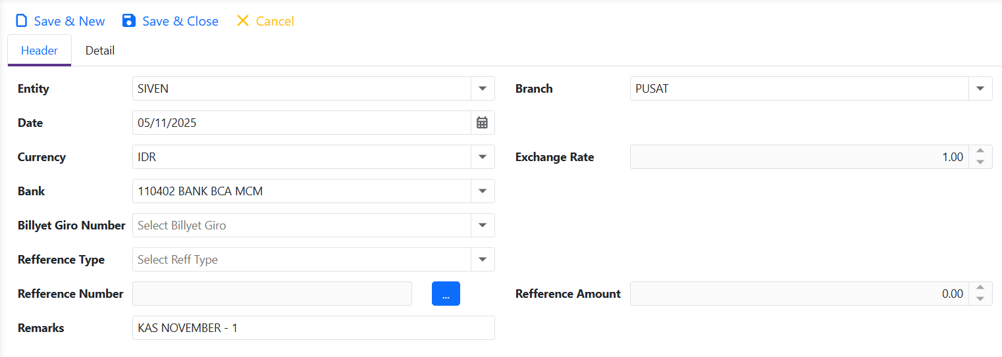This screenshot has width=1002, height=357.
Task: Expand the Branch dropdown arrow
Action: point(980,89)
